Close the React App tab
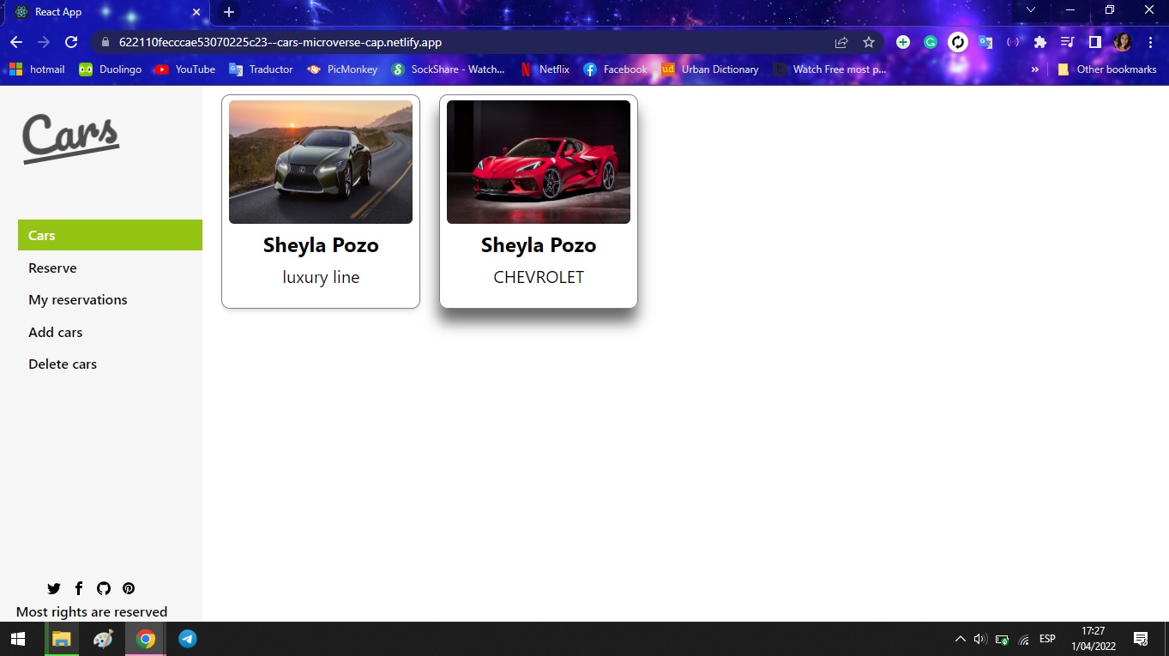Viewport: 1169px width, 656px height. click(x=196, y=12)
